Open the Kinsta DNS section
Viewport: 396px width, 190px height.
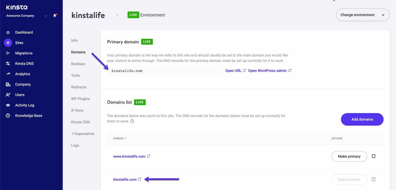[x=25, y=63]
